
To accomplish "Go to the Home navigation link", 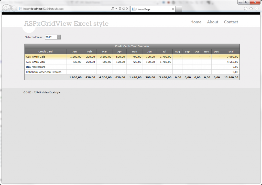I will 196,22.
